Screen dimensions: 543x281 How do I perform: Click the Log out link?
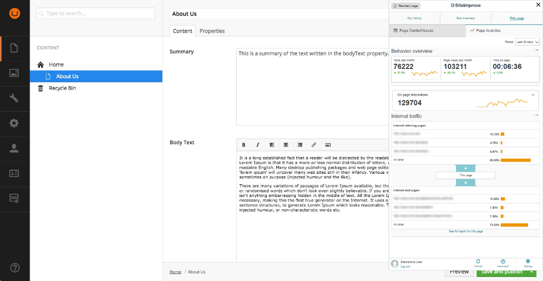click(x=405, y=267)
